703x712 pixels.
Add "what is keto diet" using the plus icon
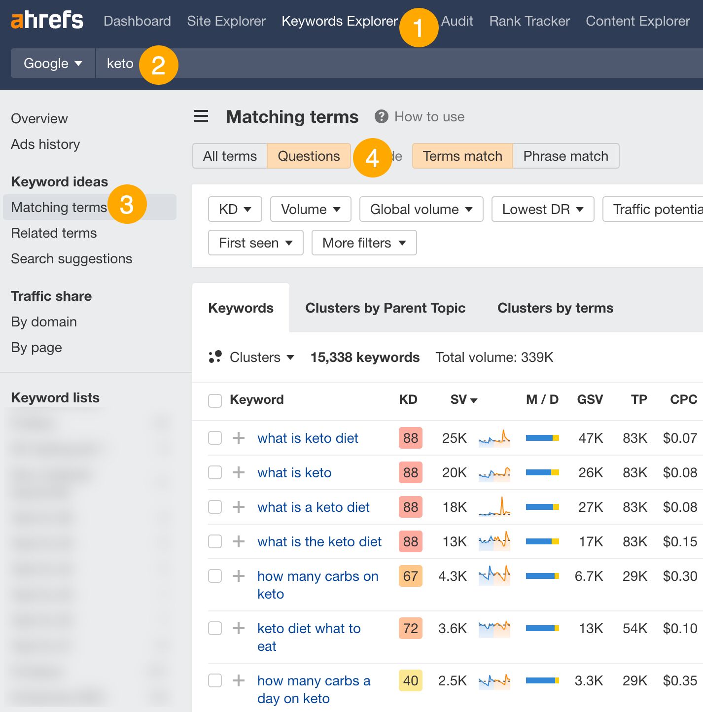point(239,438)
